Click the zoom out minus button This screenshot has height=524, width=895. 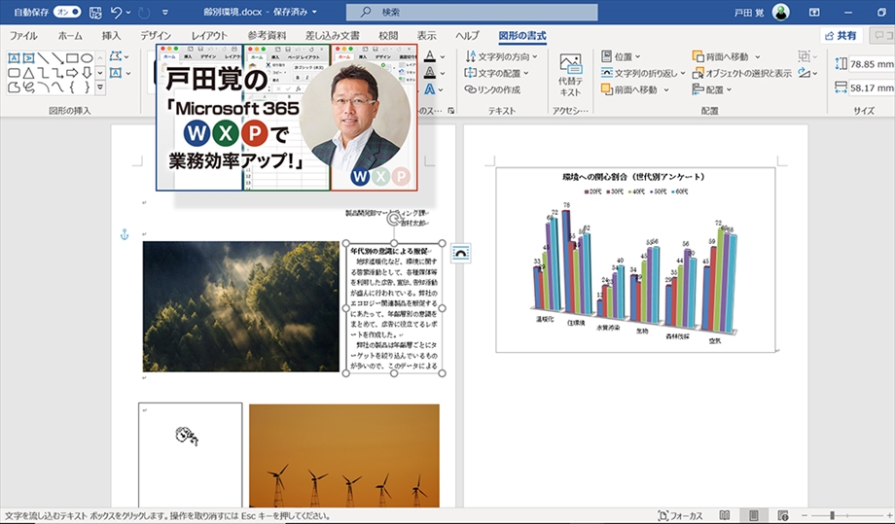[805, 515]
